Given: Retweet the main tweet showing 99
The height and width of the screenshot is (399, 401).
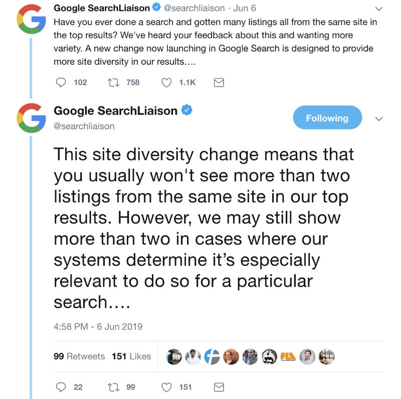Looking at the screenshot, I should pyautogui.click(x=113, y=387).
